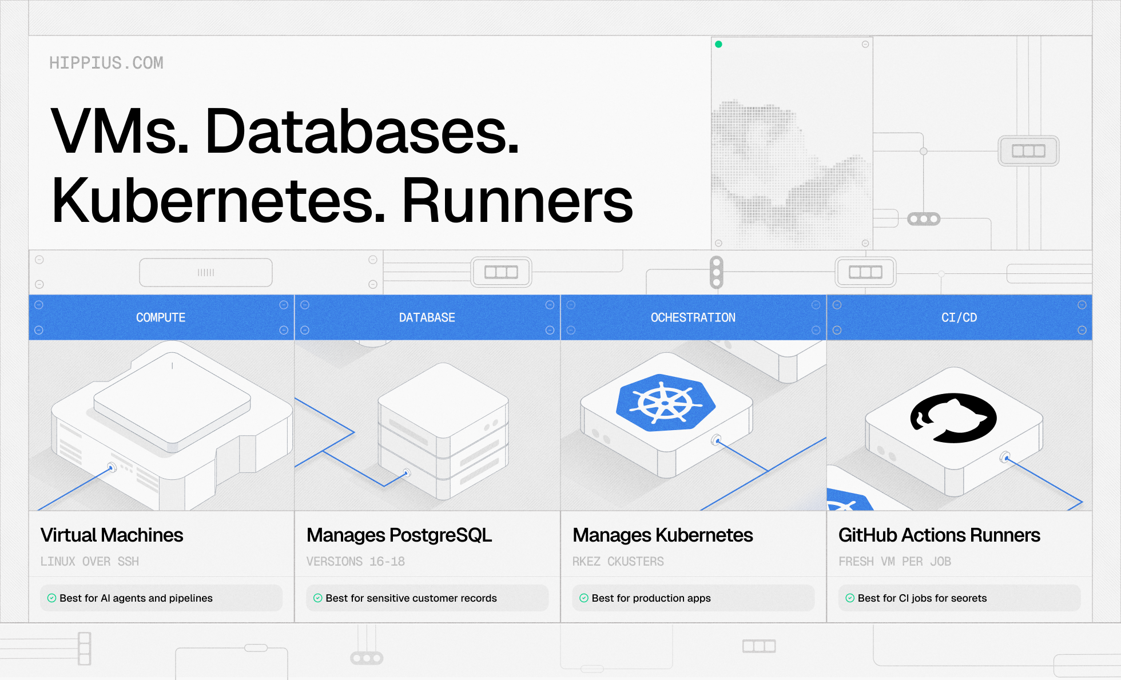Click checkmark icon beside AI agents and pipelines
Viewport: 1121px width, 680px height.
51,598
